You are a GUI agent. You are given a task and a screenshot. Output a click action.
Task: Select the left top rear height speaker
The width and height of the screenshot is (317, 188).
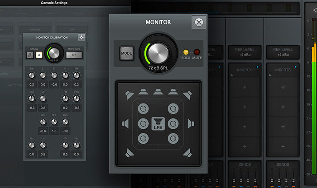point(144,138)
